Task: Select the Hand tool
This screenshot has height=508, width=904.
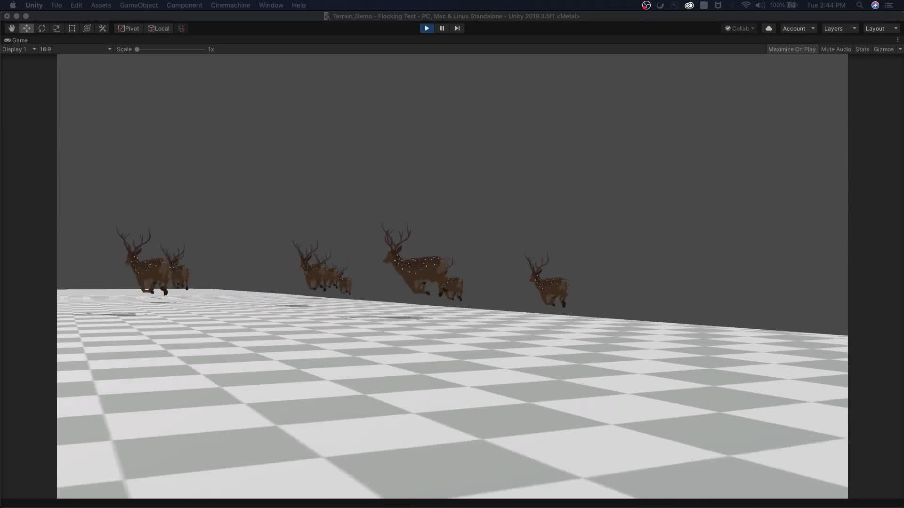Action: (x=12, y=28)
